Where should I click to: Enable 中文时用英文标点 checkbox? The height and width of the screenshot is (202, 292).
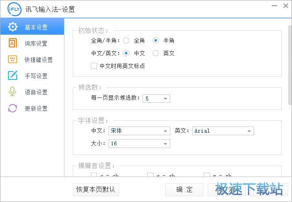94,66
